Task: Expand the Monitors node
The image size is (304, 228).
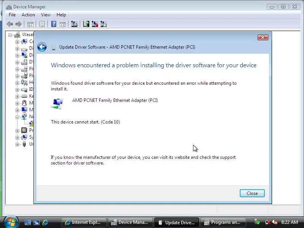Action: click(x=17, y=110)
